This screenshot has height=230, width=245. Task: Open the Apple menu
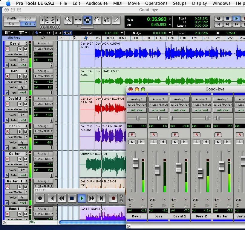coord(8,3)
